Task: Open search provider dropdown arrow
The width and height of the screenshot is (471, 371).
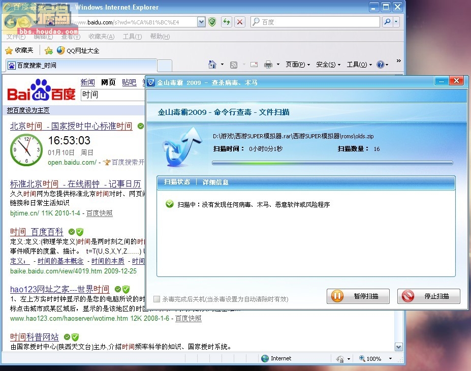Action: 396,22
